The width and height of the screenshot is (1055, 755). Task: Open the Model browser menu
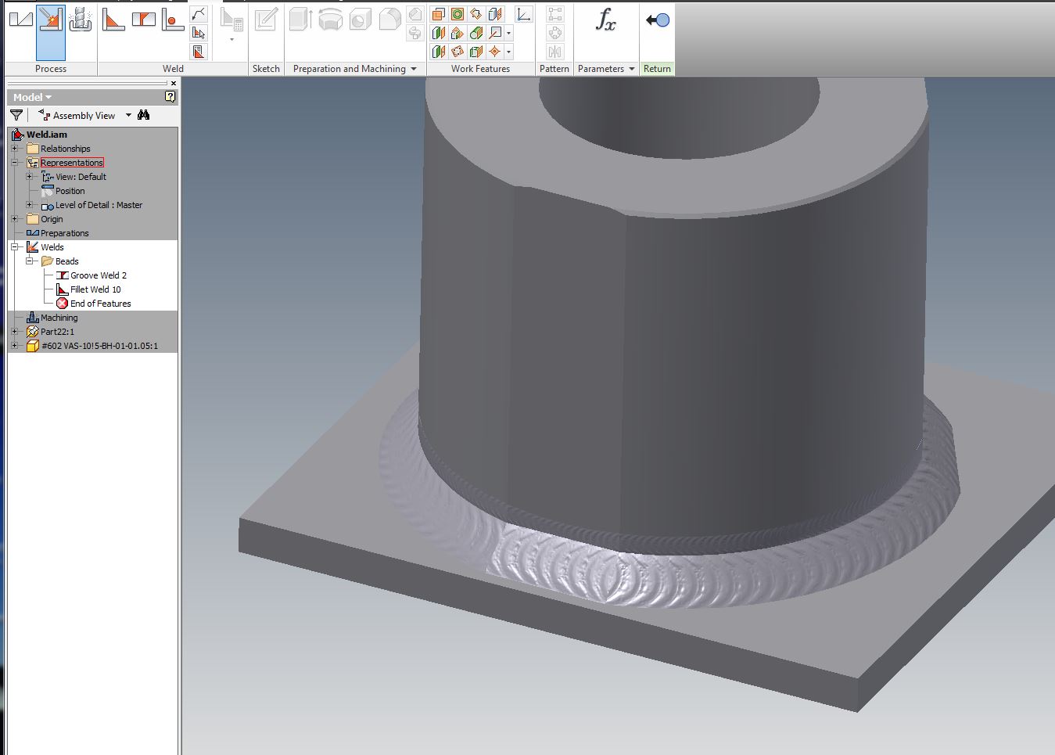(x=31, y=97)
